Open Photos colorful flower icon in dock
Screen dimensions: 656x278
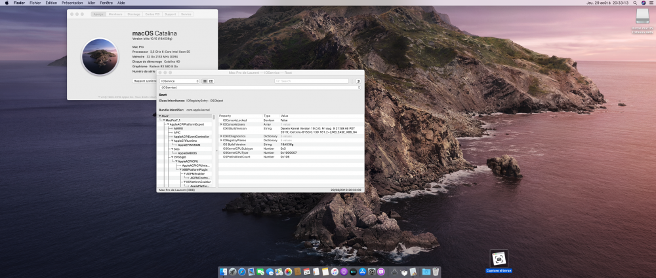point(288,271)
